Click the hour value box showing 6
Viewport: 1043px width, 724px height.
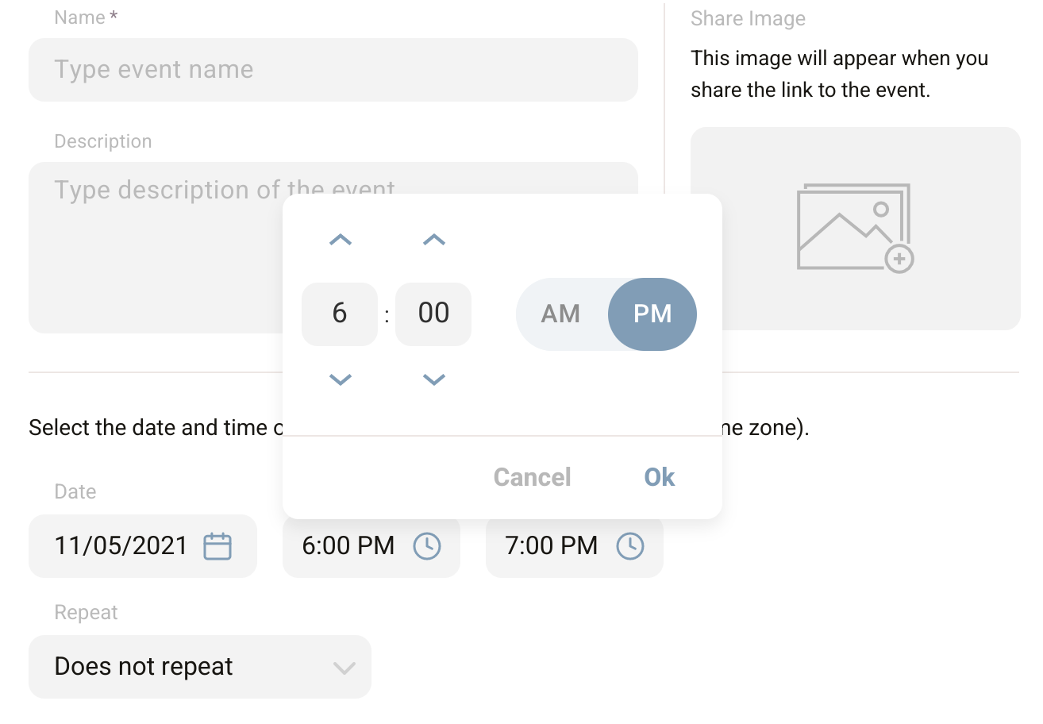coord(340,314)
